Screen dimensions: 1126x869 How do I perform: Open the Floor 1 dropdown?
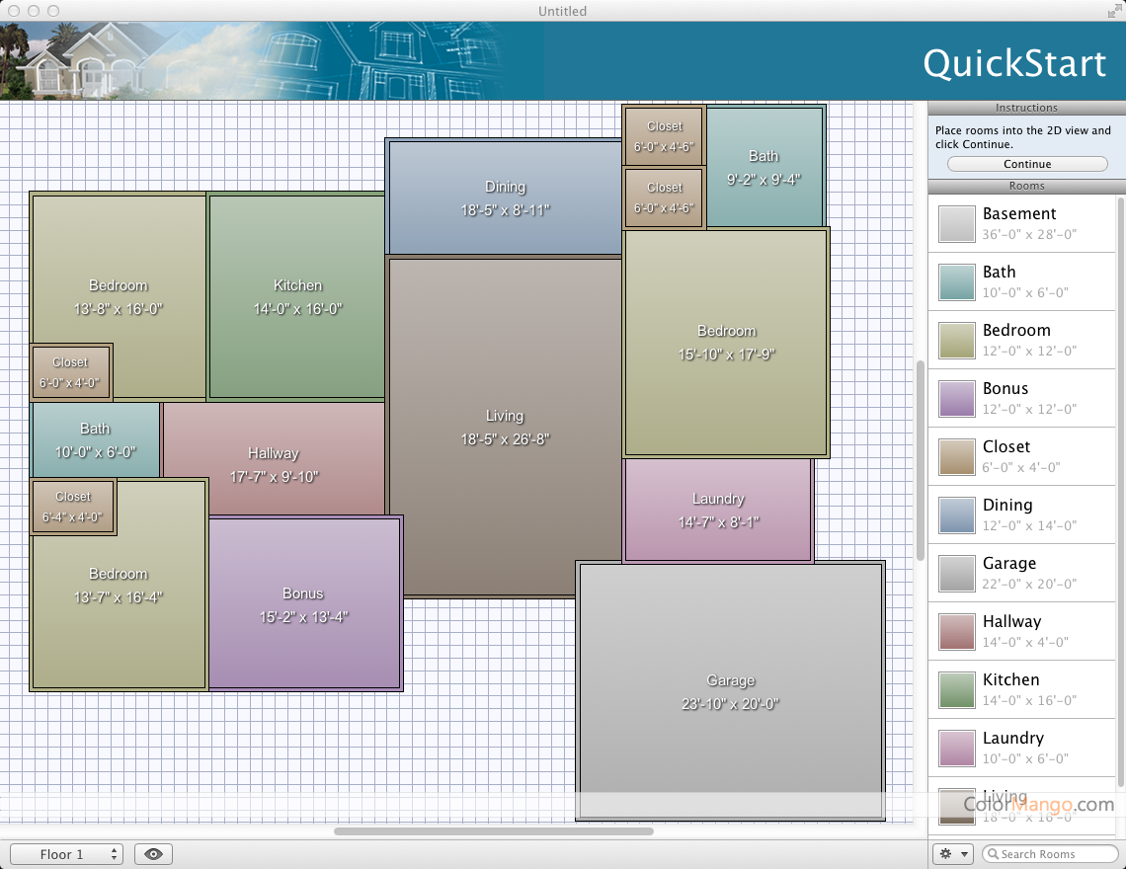pos(66,854)
